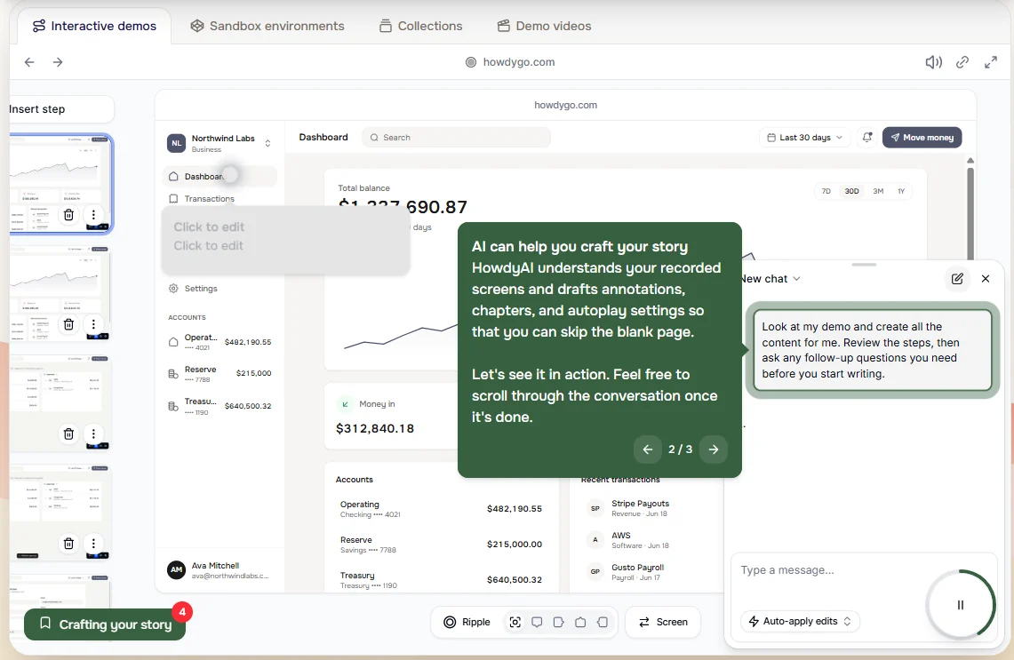
Task: Select the centered focus annotation position icon
Action: tap(515, 622)
